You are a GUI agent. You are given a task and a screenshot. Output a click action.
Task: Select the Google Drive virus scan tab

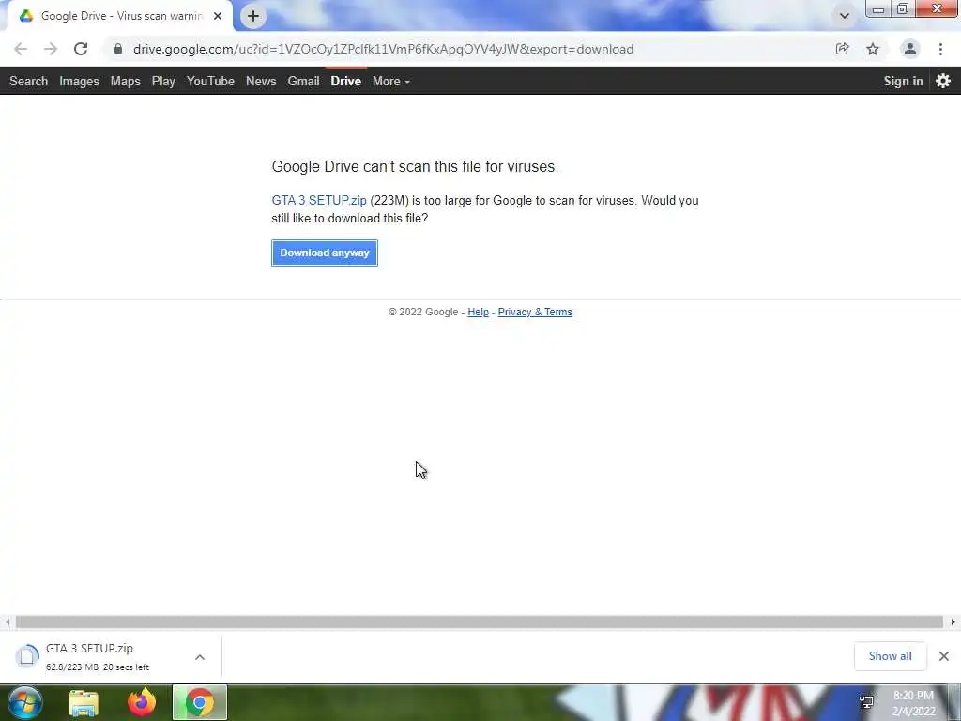click(121, 16)
